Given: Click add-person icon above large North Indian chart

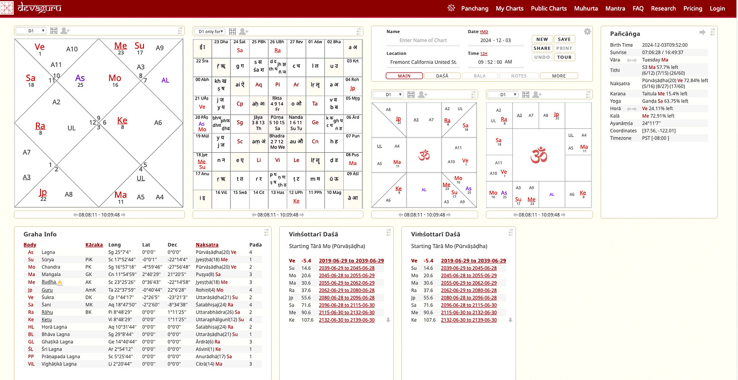Looking at the screenshot, I should click(65, 31).
